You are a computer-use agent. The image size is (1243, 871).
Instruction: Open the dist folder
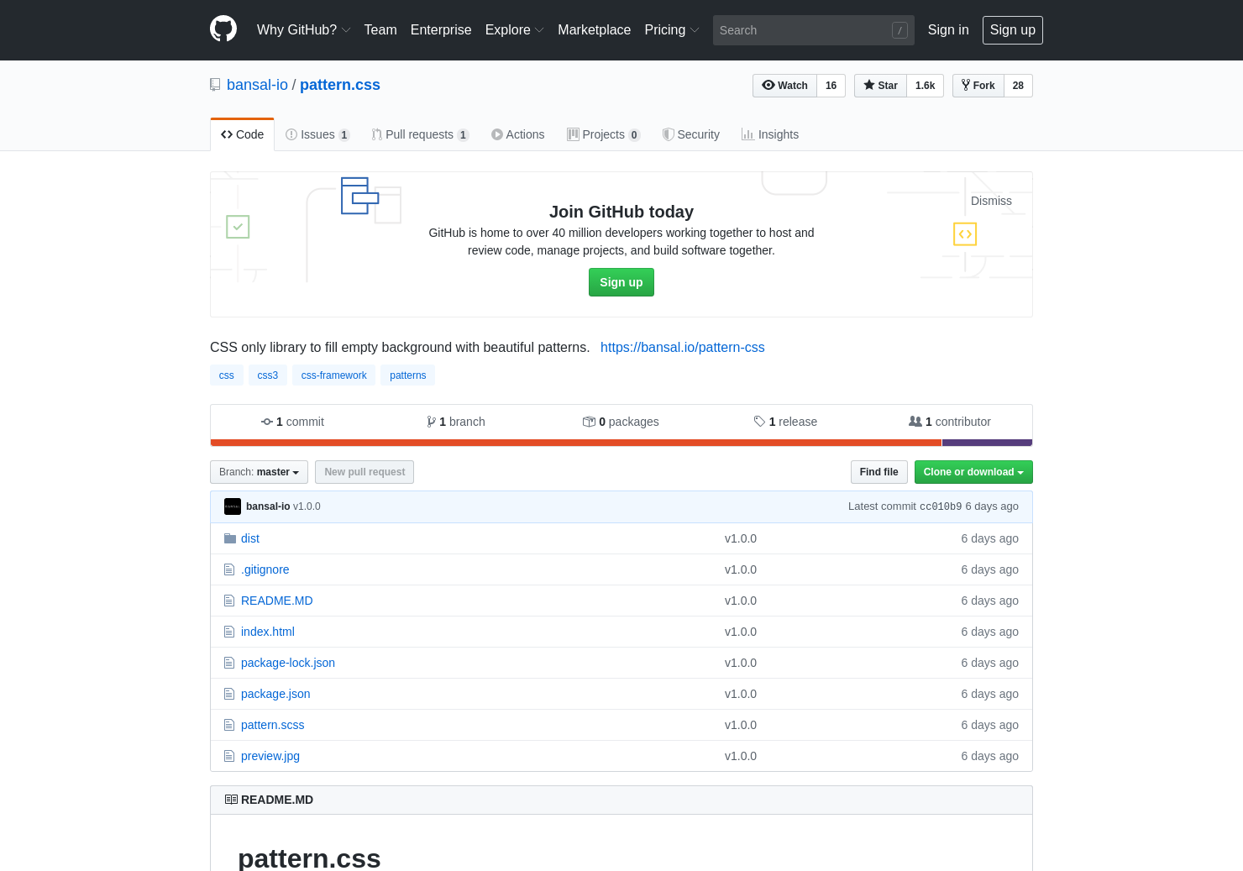point(250,538)
